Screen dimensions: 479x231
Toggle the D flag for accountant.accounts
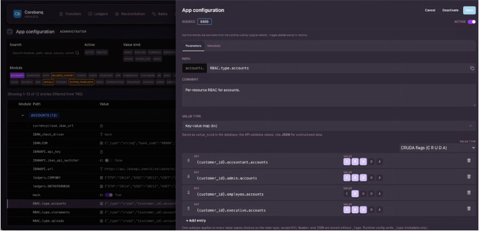pos(371,162)
